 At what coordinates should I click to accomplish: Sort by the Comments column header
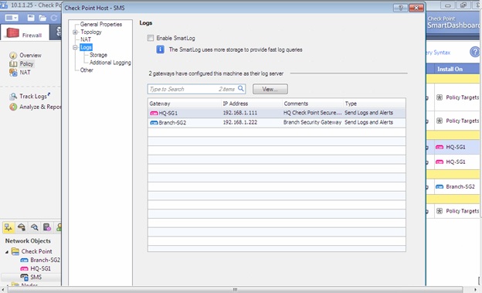tap(312, 104)
